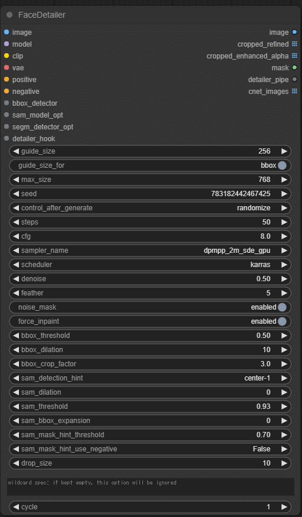Click the purple model input socket

tap(7, 44)
